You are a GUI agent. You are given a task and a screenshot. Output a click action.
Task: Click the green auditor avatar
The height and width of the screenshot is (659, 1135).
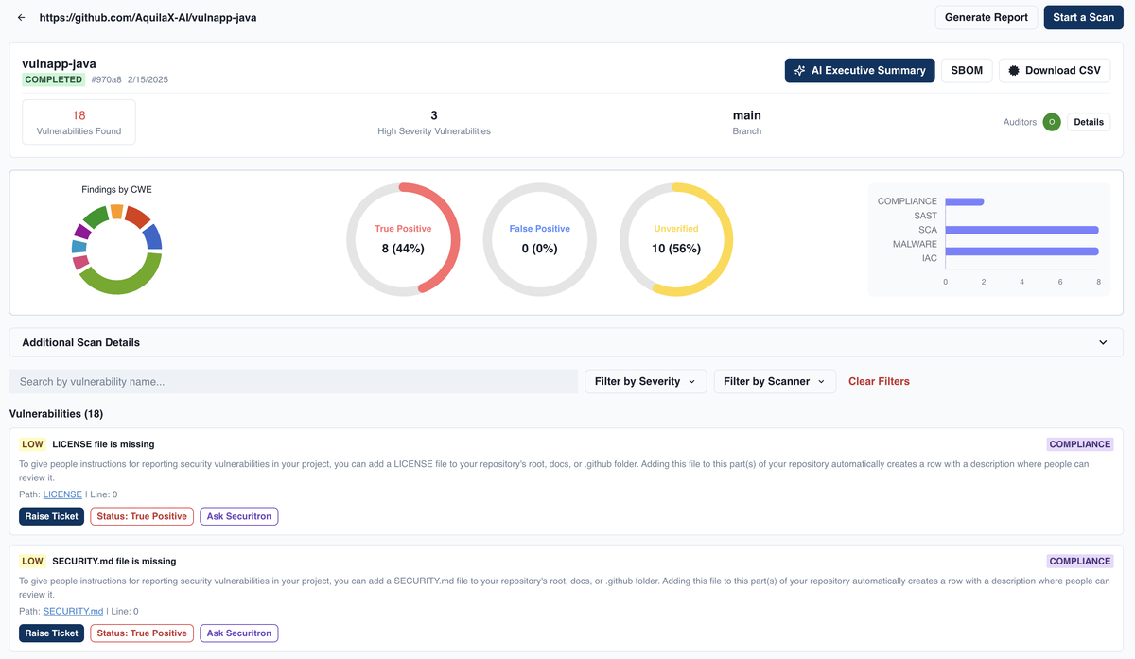(1051, 122)
